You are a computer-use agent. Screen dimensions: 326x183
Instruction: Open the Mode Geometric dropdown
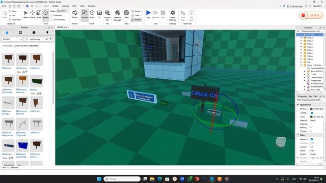click(x=62, y=11)
